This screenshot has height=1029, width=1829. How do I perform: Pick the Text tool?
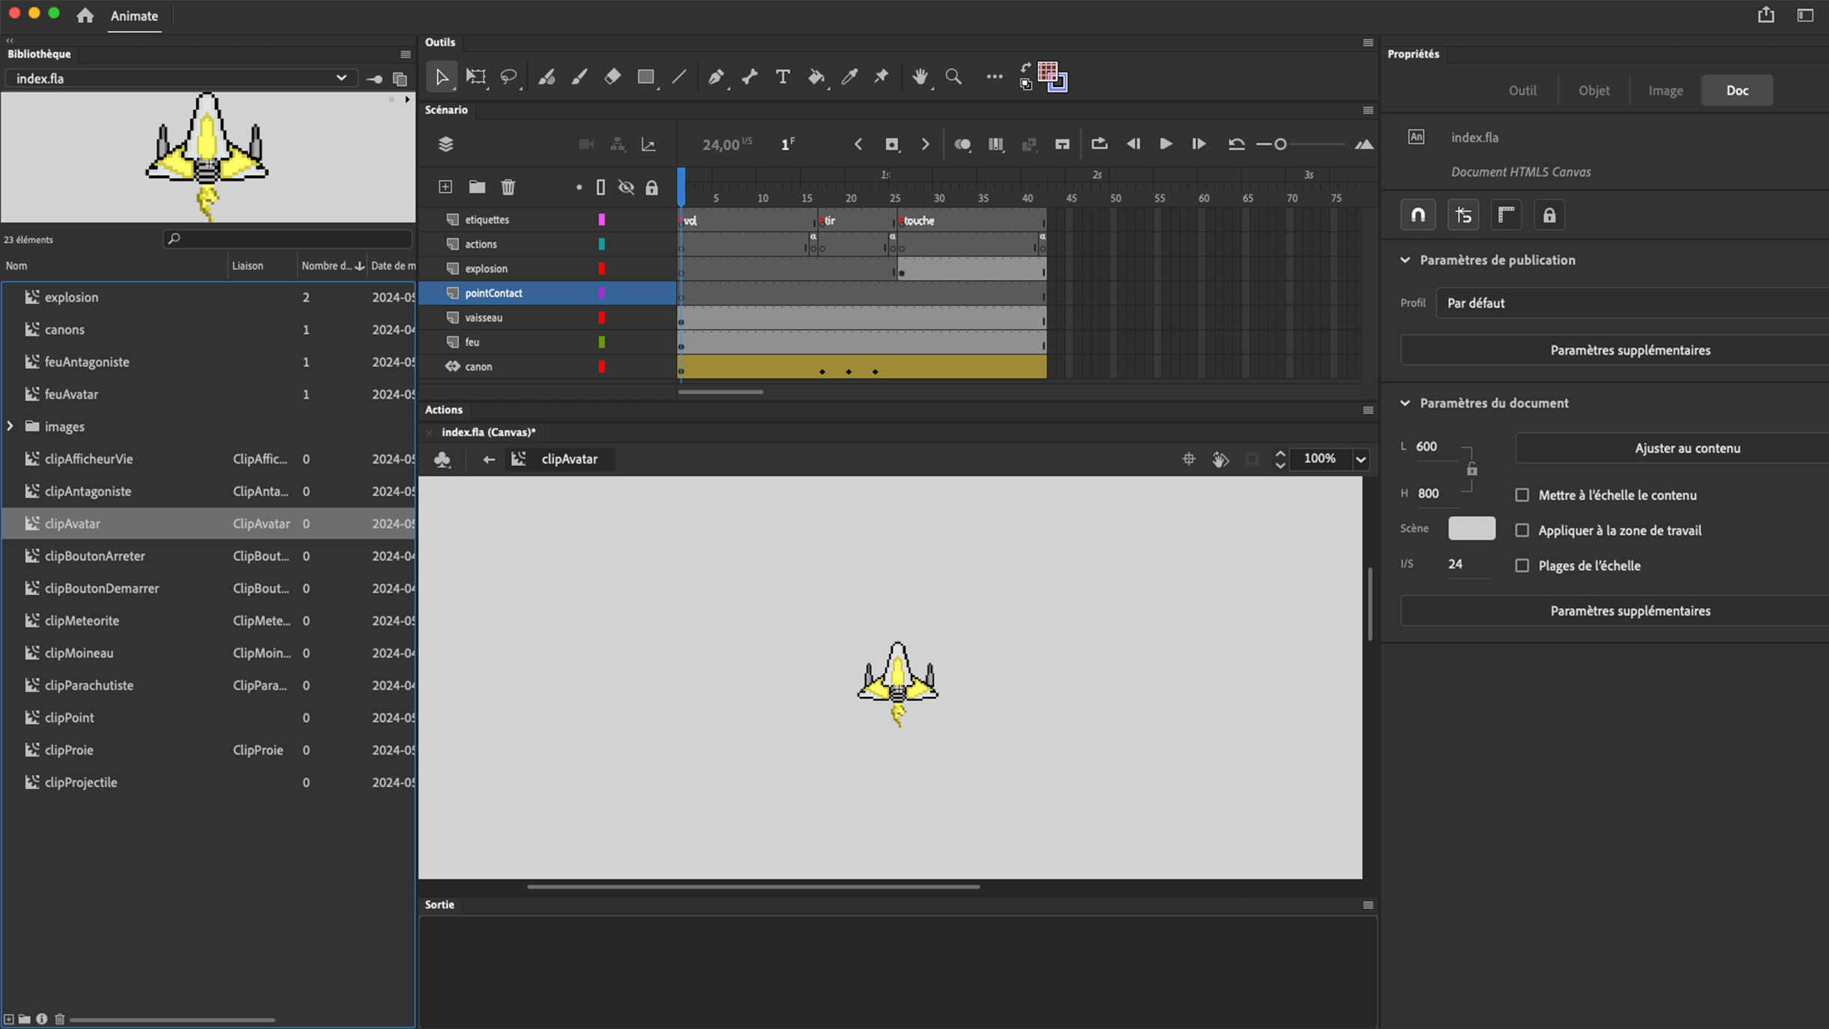[783, 77]
